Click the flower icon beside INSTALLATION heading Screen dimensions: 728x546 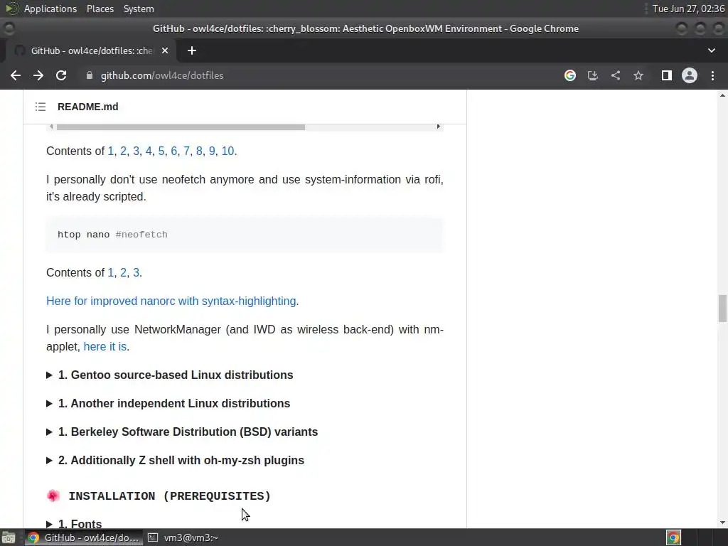pos(53,496)
